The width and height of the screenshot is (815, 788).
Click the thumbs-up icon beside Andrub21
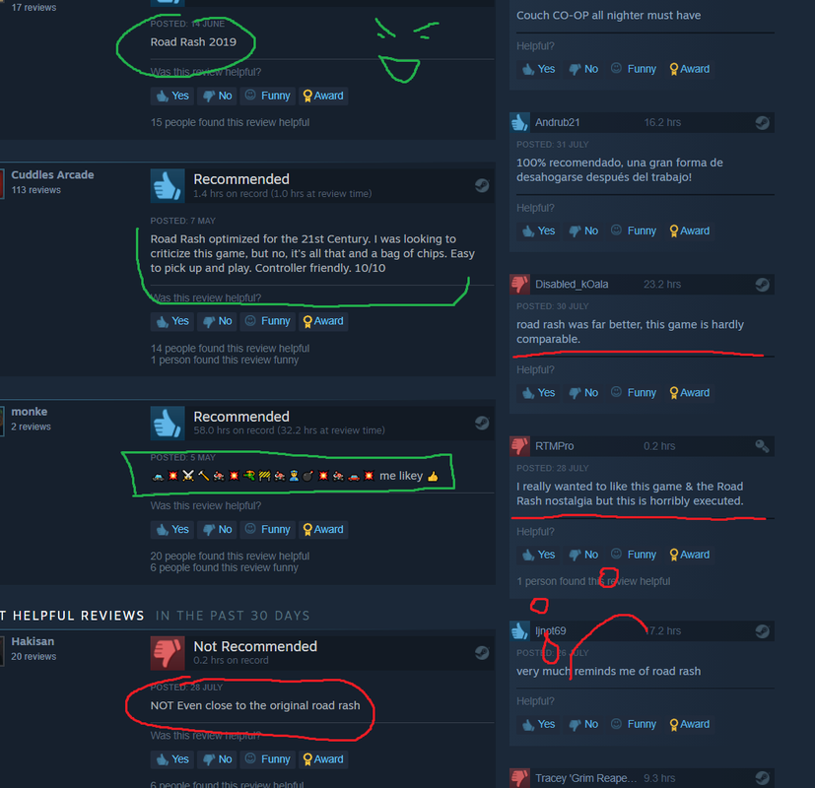click(x=519, y=122)
